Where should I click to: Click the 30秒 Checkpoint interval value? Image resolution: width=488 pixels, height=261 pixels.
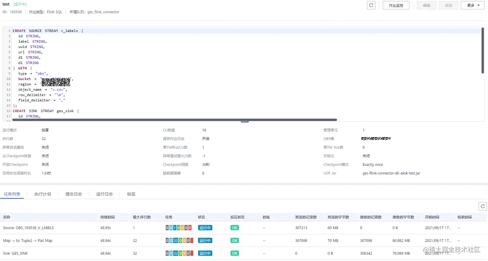(206, 165)
